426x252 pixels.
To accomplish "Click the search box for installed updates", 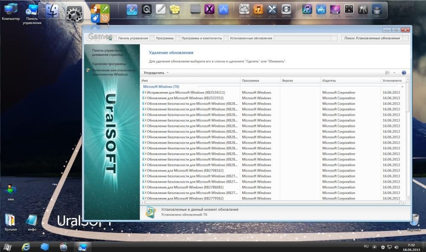I will tap(372, 38).
